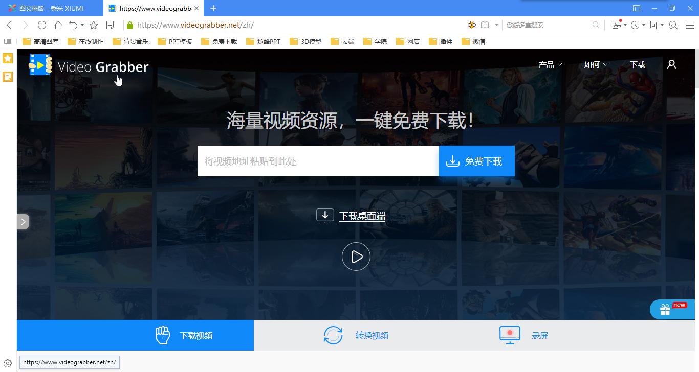Open the 3D模型 bookmark folder

[x=305, y=41]
